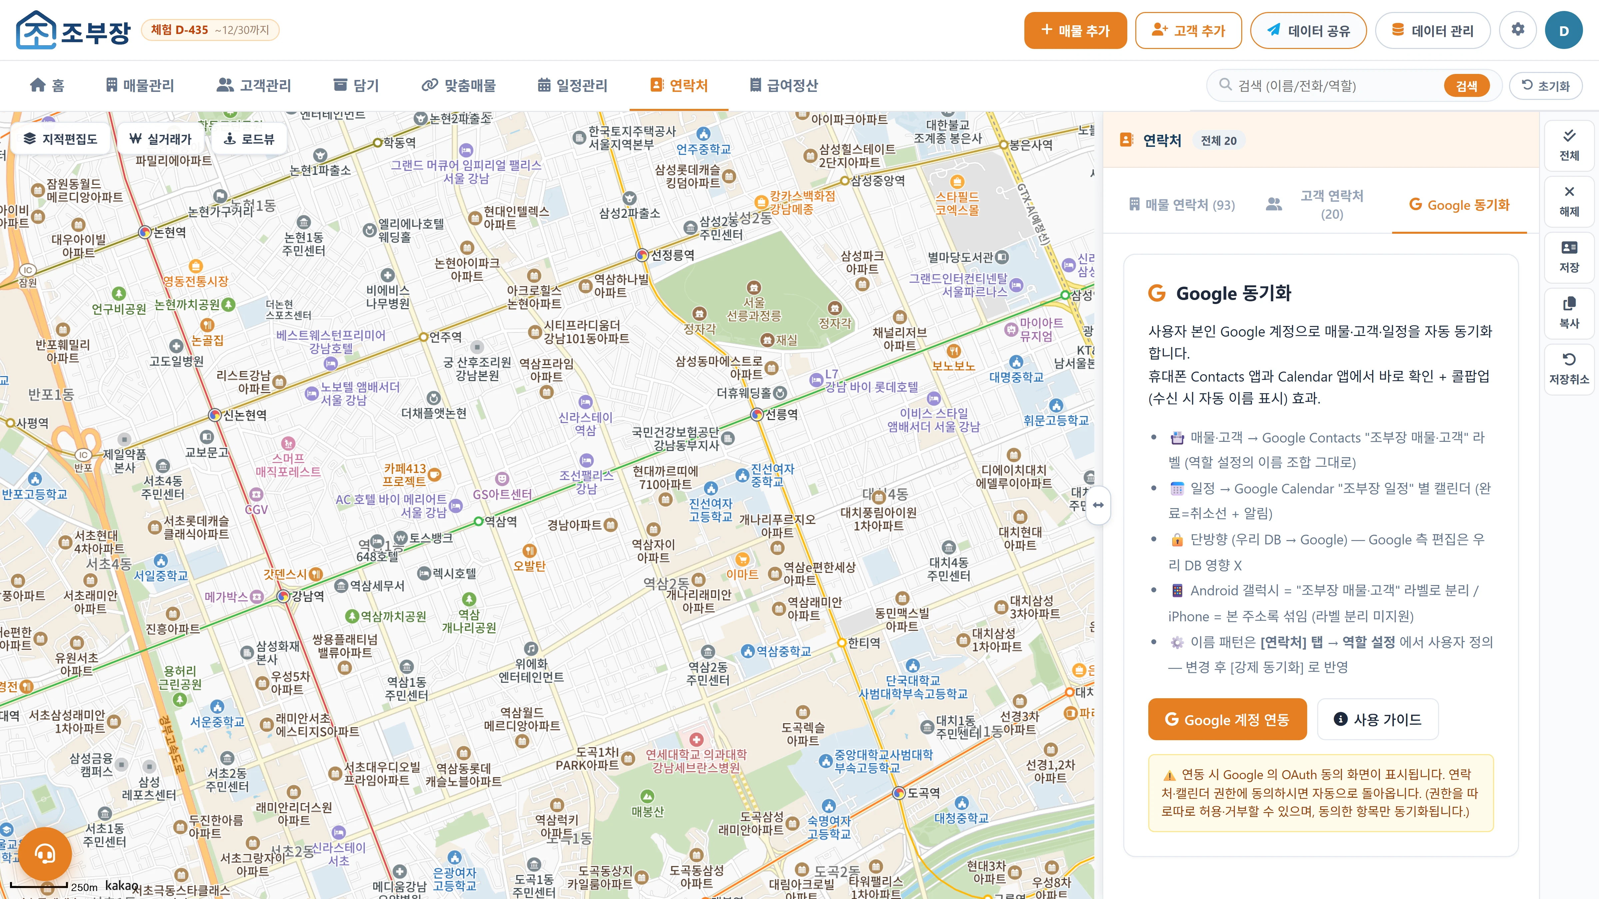Toggle the 로드뷰 street view mode
Image resolution: width=1599 pixels, height=899 pixels.
[x=249, y=139]
